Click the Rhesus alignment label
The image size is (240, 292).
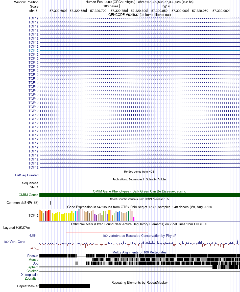click(x=33, y=256)
